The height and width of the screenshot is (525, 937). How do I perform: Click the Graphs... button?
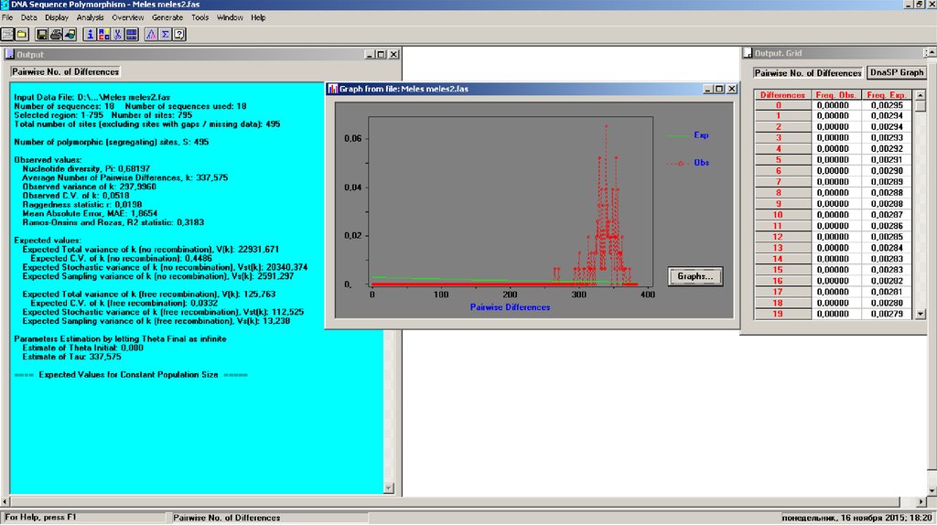click(695, 275)
